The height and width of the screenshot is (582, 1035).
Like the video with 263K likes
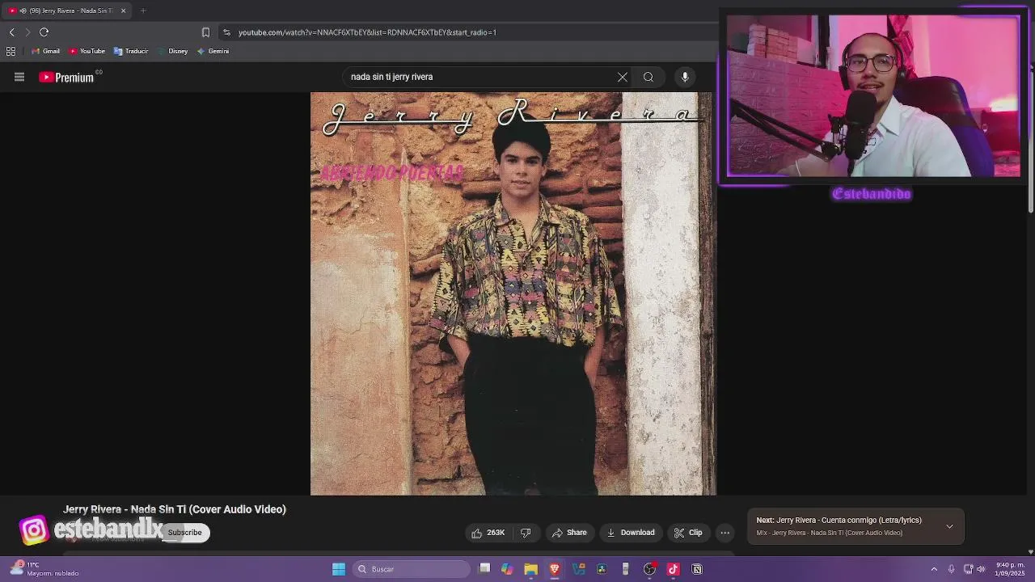pos(488,533)
